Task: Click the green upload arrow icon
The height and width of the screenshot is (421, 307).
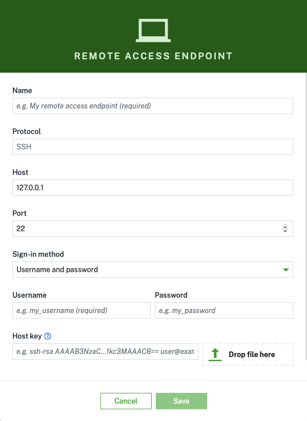Action: point(215,354)
